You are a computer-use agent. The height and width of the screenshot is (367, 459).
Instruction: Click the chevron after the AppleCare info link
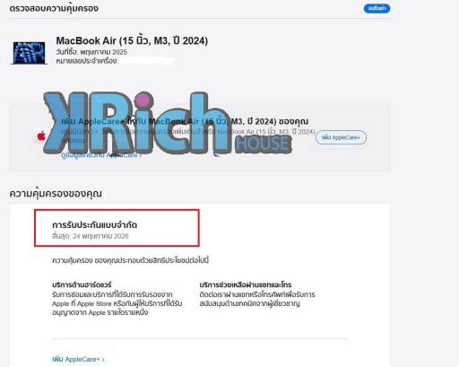(x=141, y=155)
